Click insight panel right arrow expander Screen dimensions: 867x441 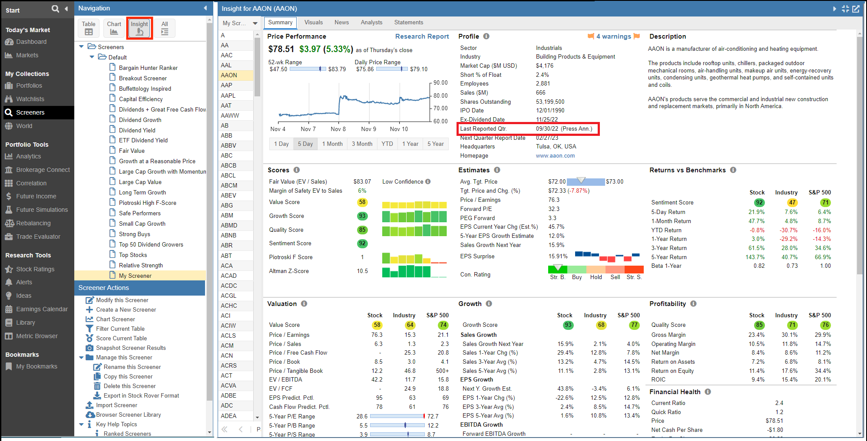(834, 9)
